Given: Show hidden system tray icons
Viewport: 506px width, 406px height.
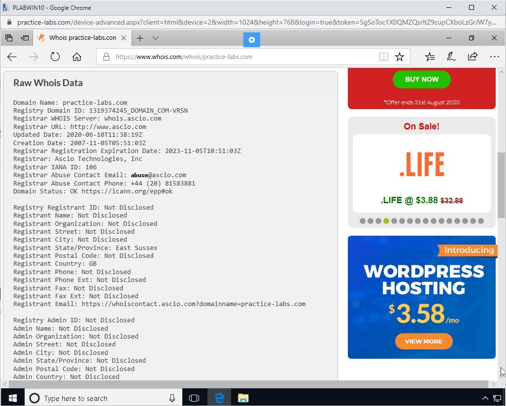Looking at the screenshot, I should [485, 398].
